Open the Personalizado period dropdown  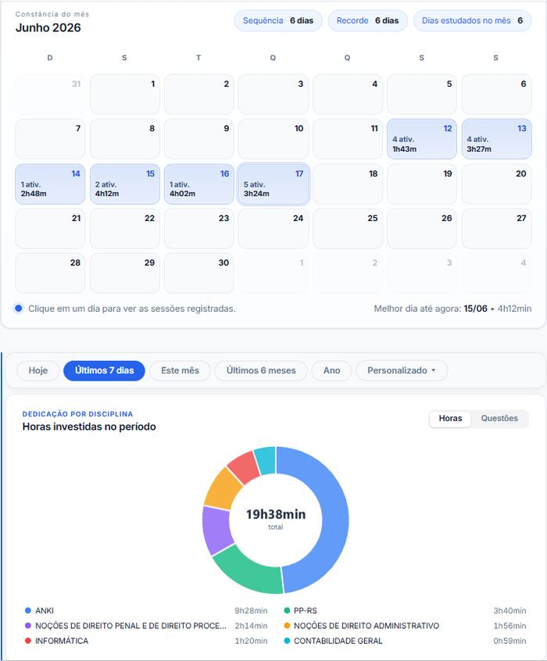click(402, 370)
